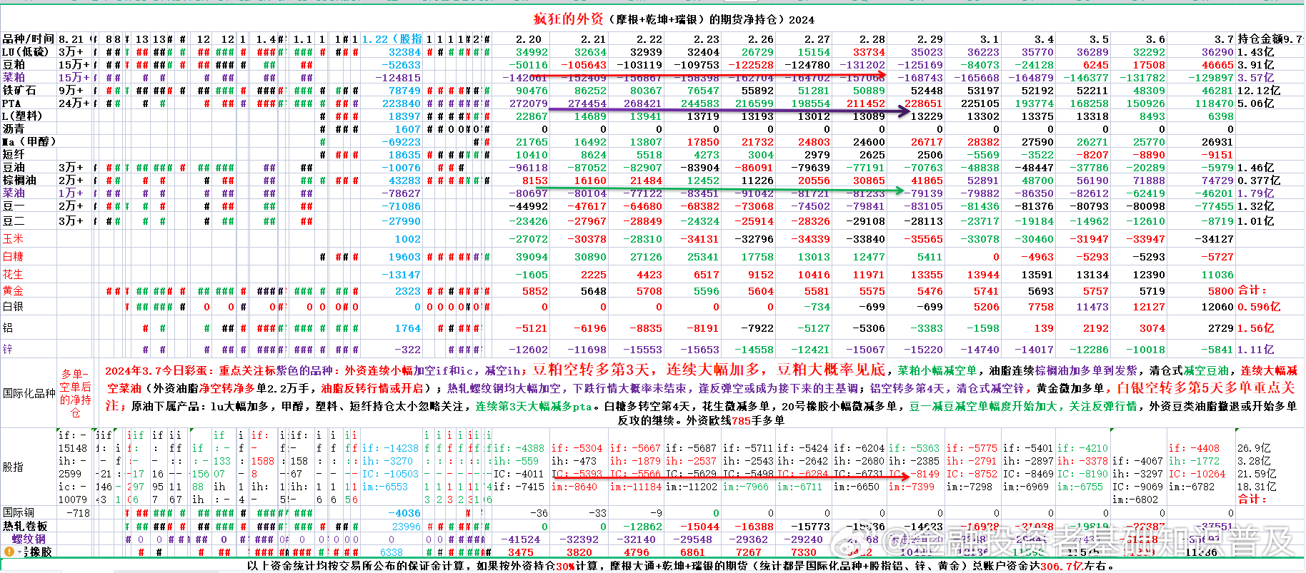Select the red row label 黄金

coord(13,291)
